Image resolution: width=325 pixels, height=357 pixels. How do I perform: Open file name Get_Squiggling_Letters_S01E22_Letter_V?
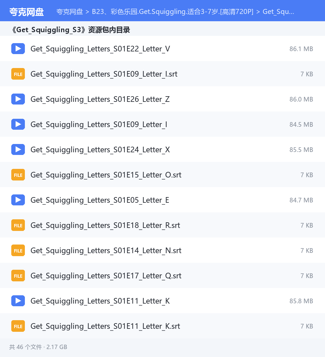pyautogui.click(x=100, y=49)
